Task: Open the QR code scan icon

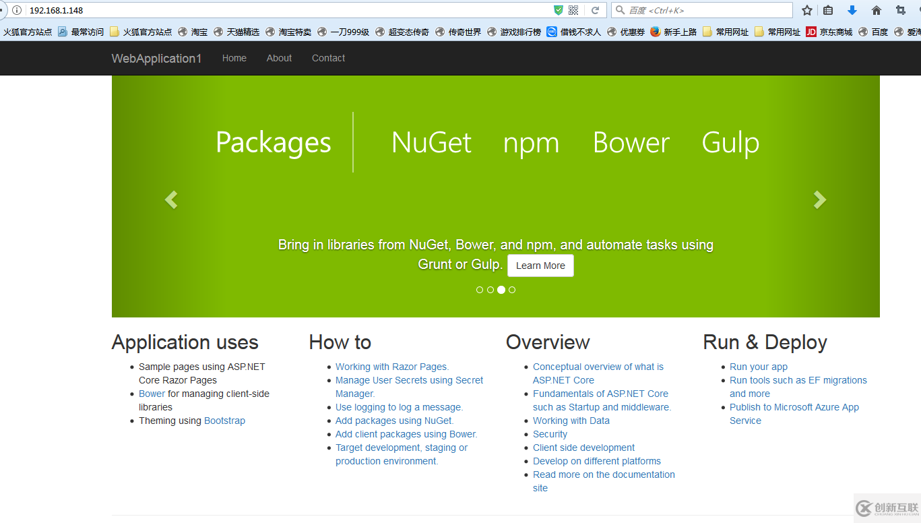Action: click(572, 10)
